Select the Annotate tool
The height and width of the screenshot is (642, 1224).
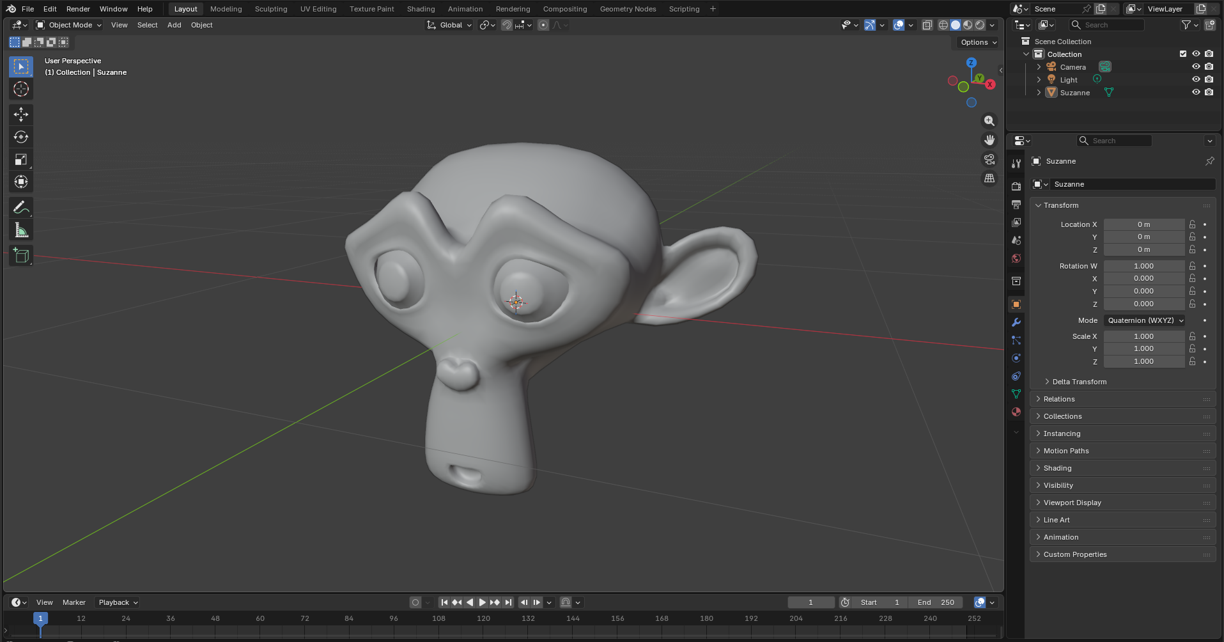[21, 208]
